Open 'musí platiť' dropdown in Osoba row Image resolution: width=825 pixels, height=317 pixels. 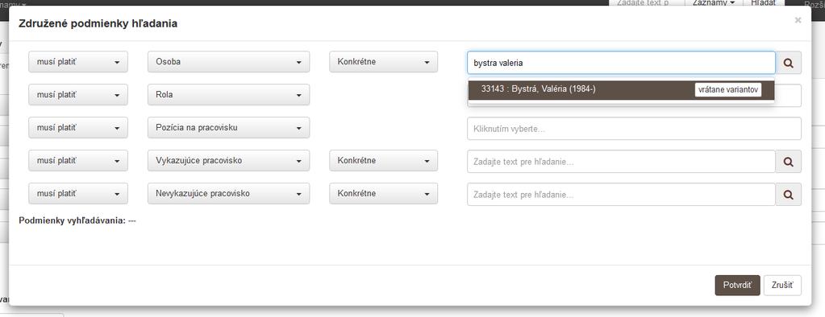[78, 62]
